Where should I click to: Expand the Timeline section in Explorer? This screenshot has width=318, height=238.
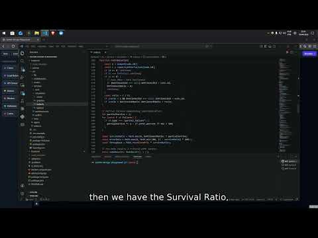point(34,196)
